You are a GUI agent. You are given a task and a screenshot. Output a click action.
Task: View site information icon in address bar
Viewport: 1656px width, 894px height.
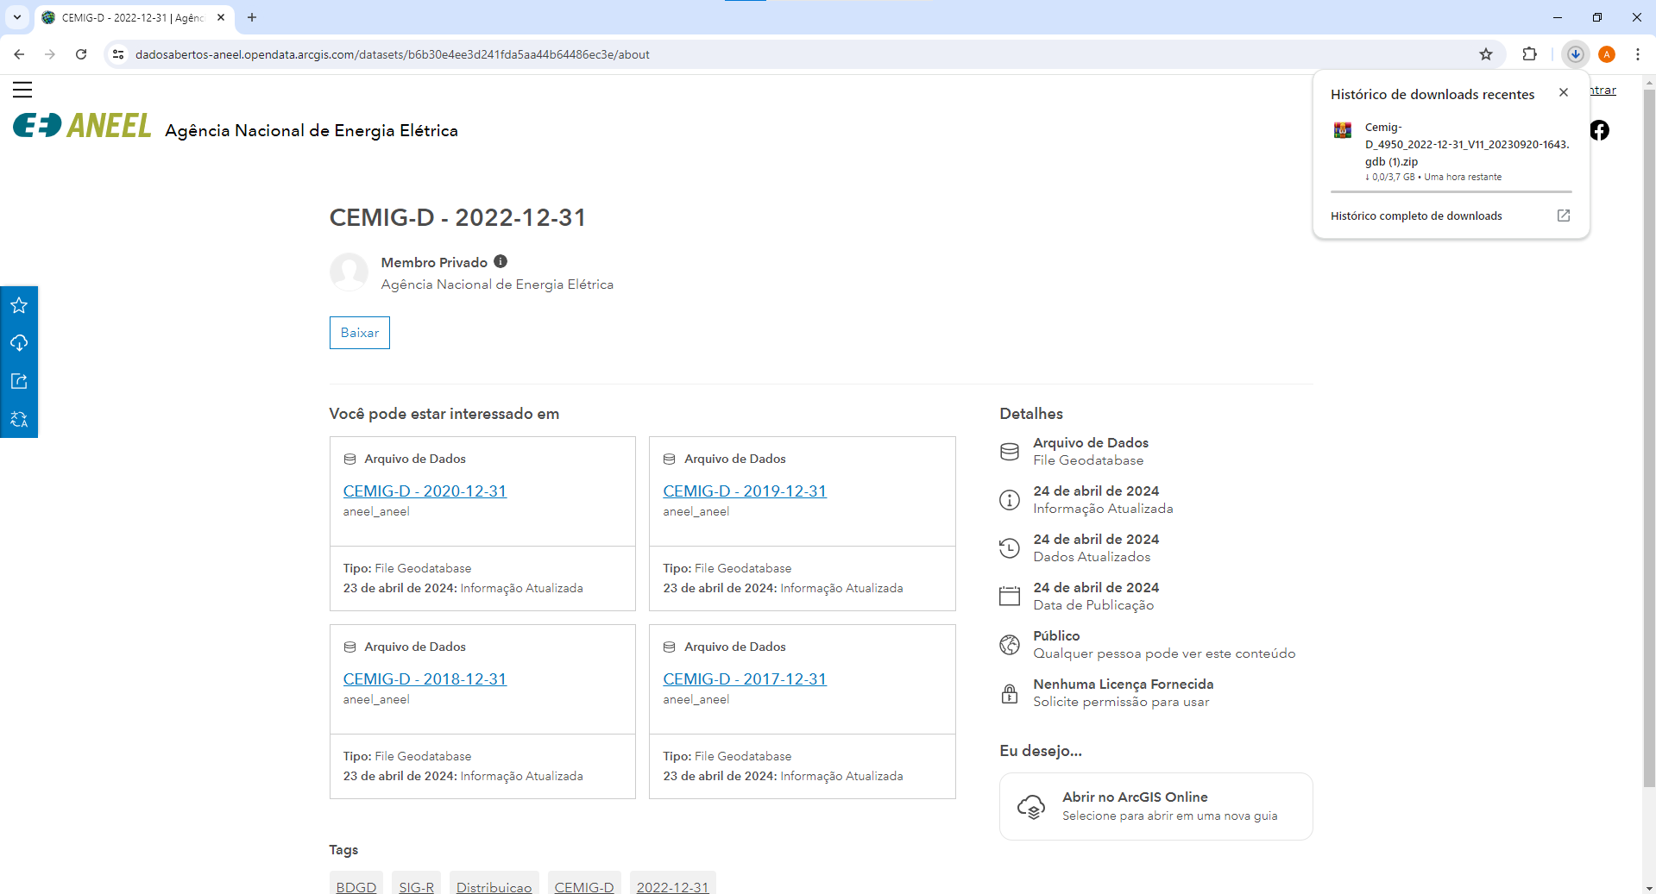click(118, 54)
